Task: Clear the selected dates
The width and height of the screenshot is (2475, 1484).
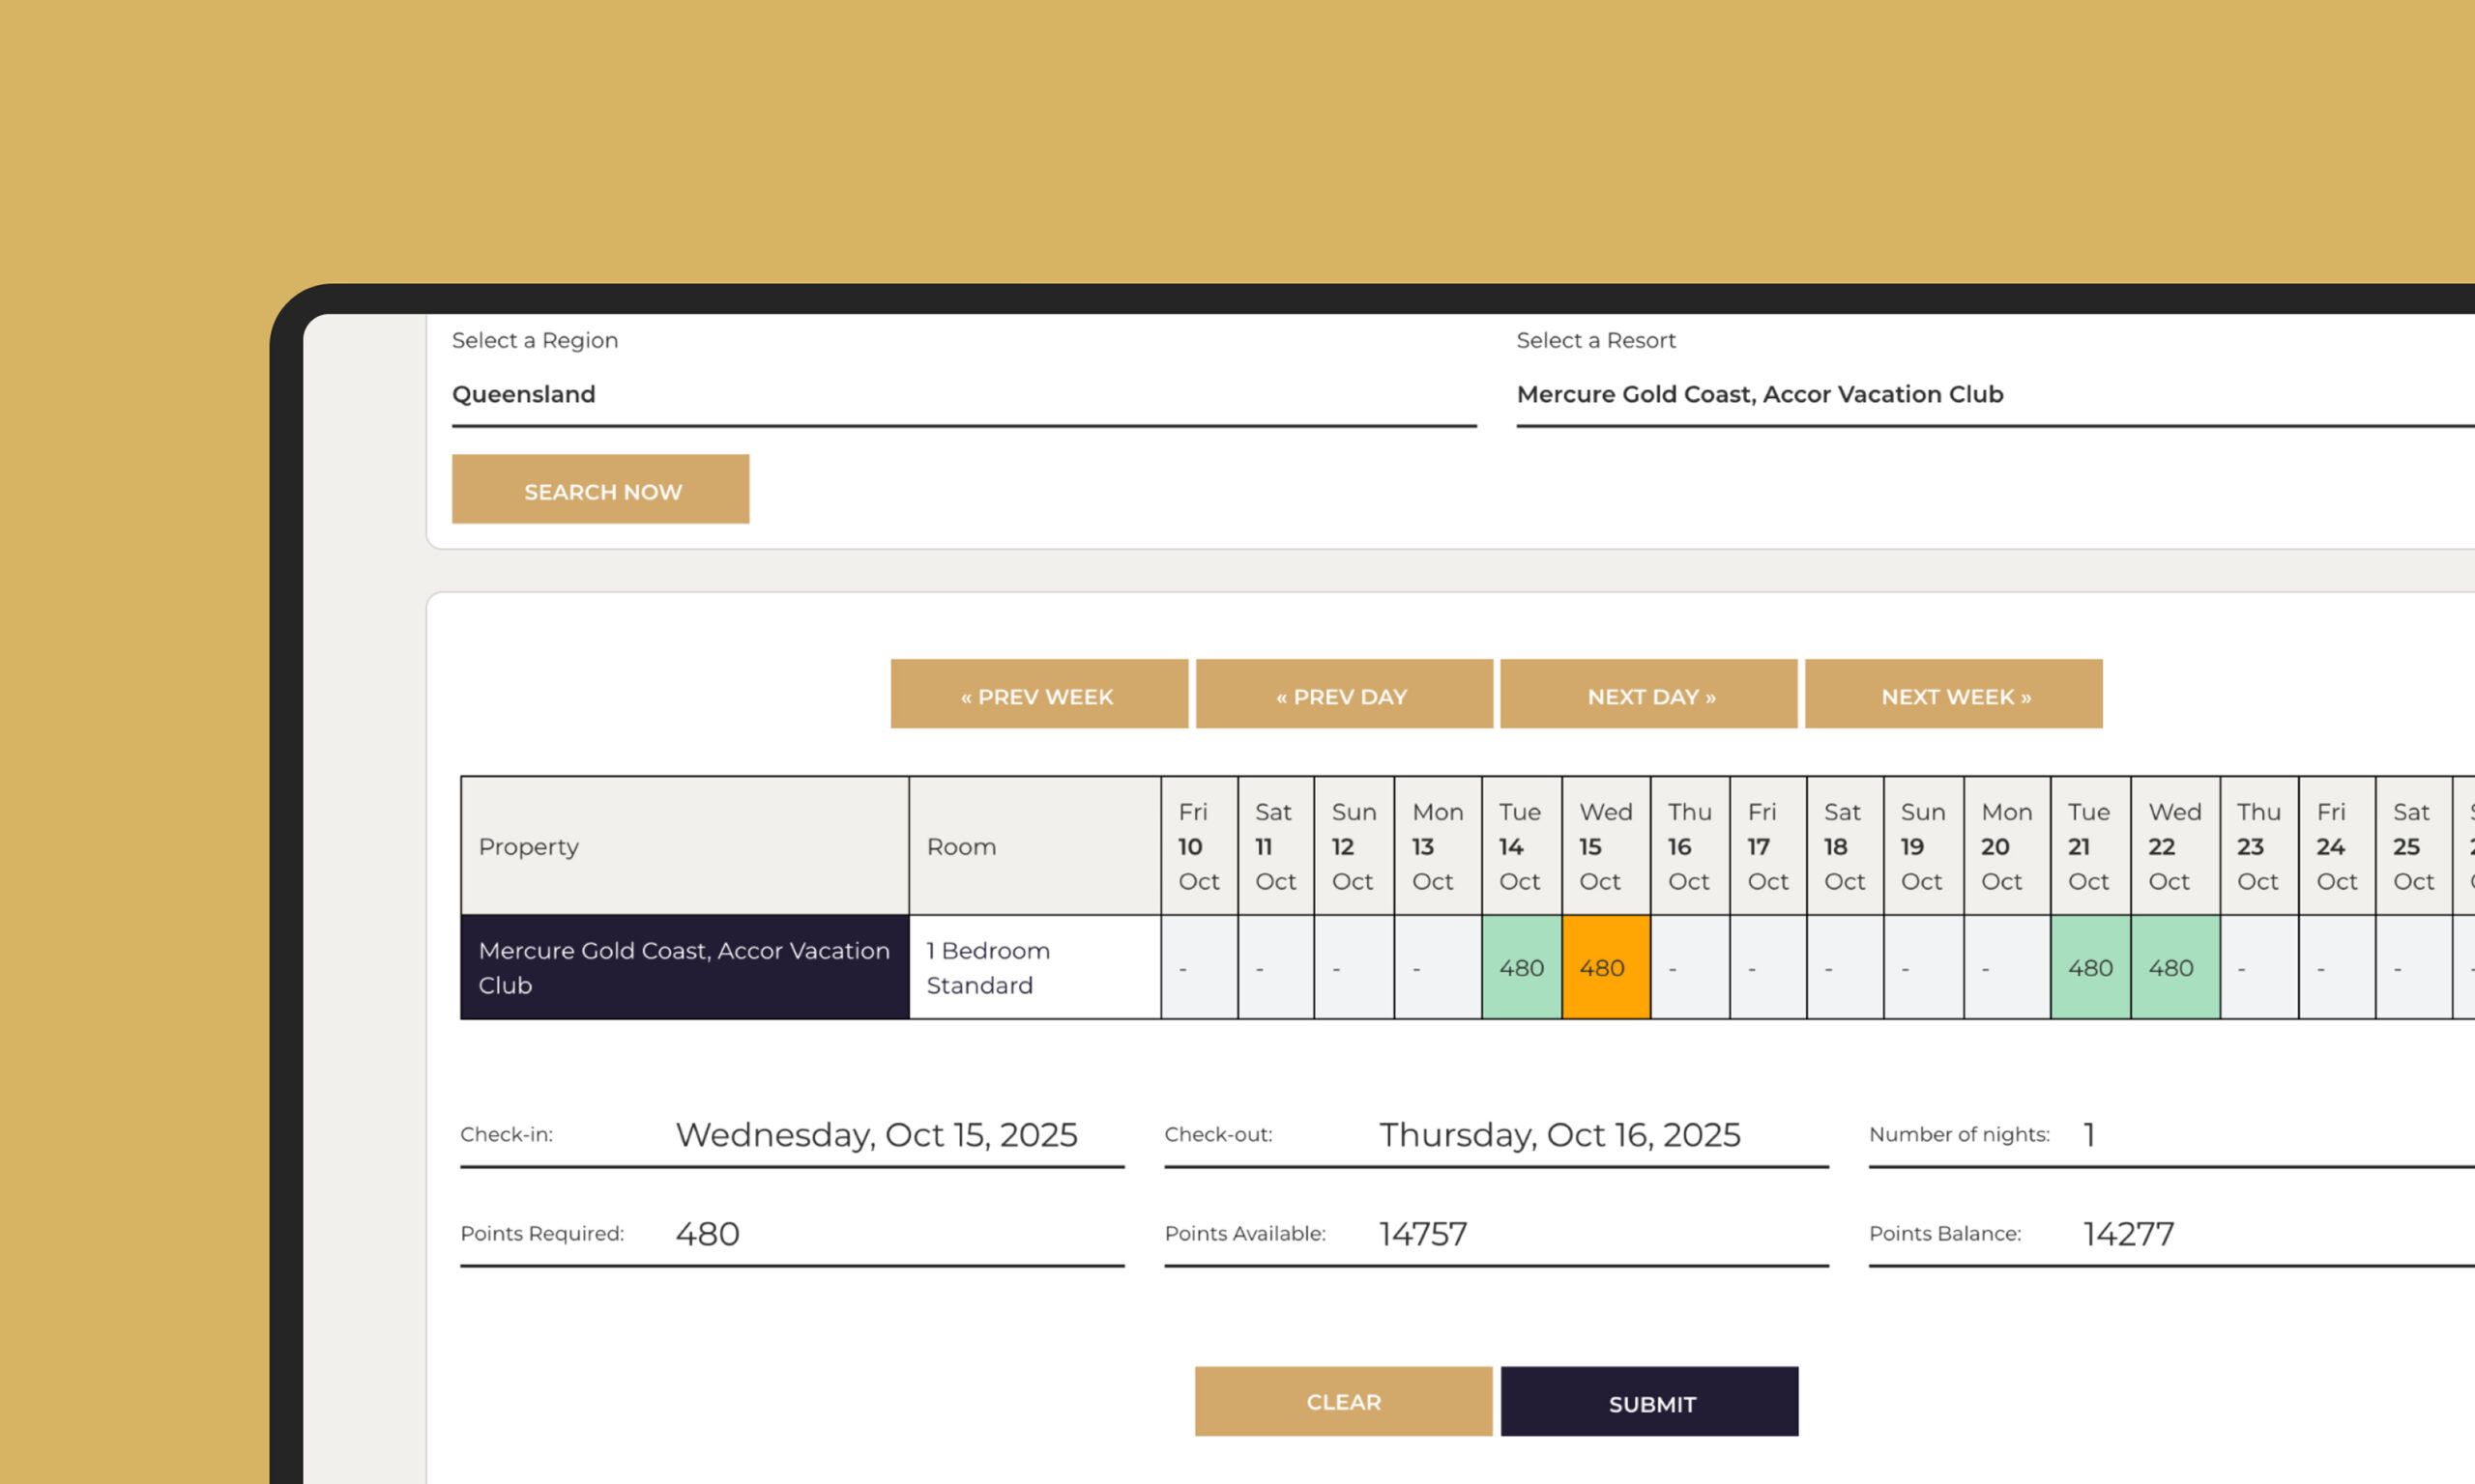Action: click(x=1343, y=1402)
